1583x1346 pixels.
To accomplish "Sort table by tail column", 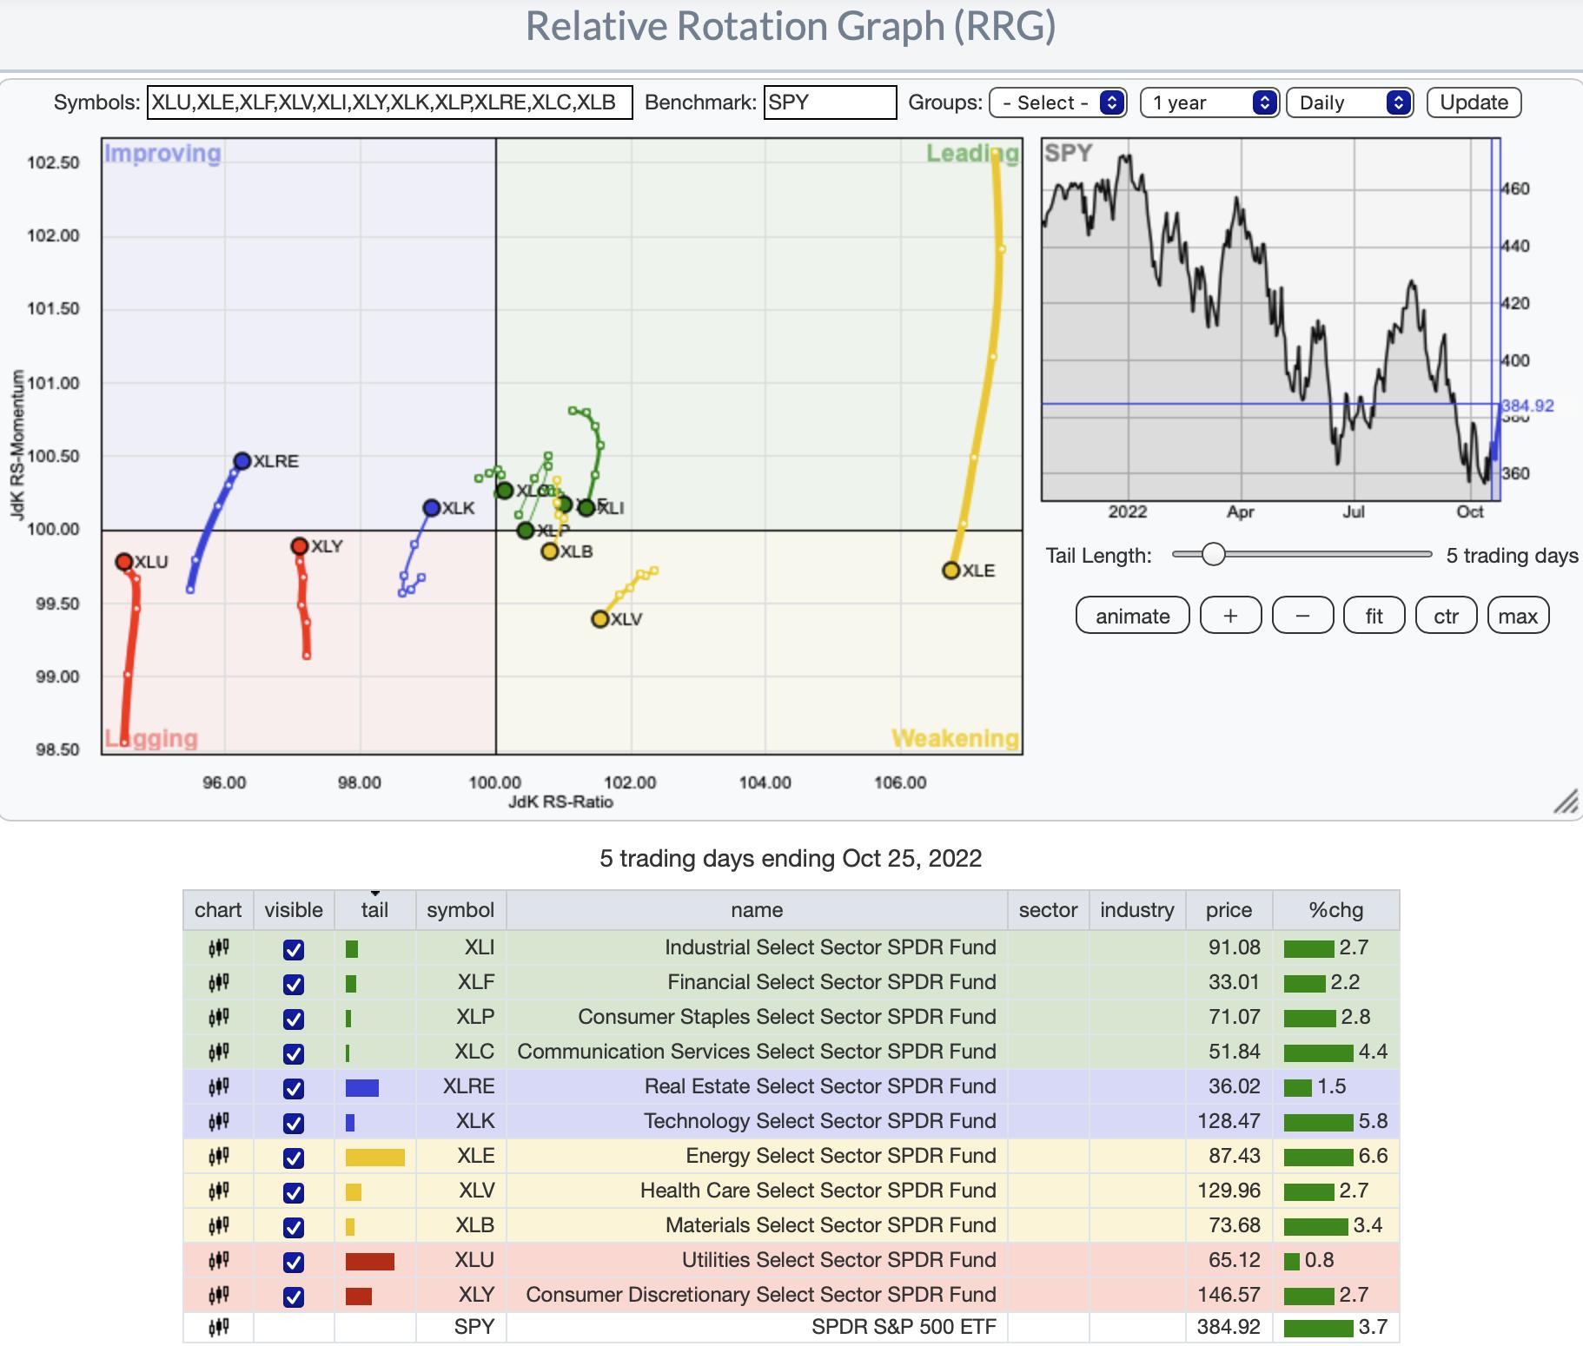I will pos(374,910).
